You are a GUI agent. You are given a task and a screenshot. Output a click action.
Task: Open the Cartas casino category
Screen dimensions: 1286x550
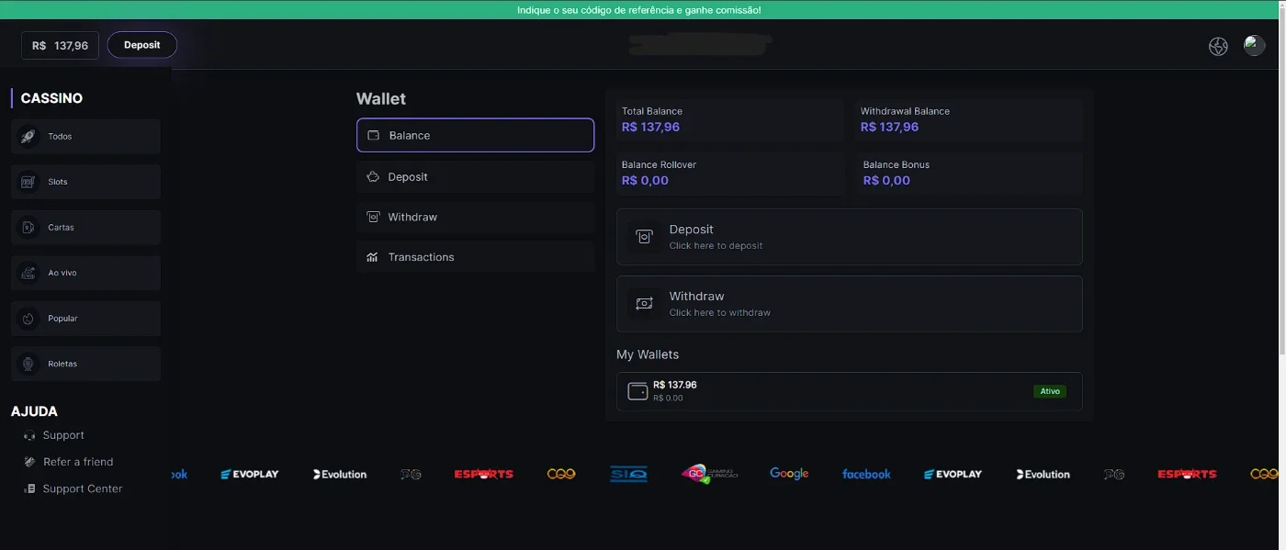pyautogui.click(x=85, y=227)
